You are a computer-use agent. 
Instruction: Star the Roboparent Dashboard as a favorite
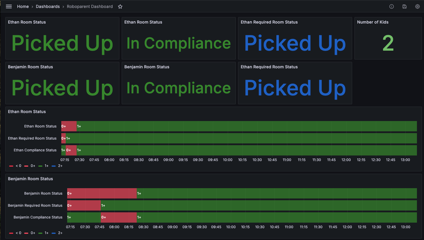coord(120,6)
